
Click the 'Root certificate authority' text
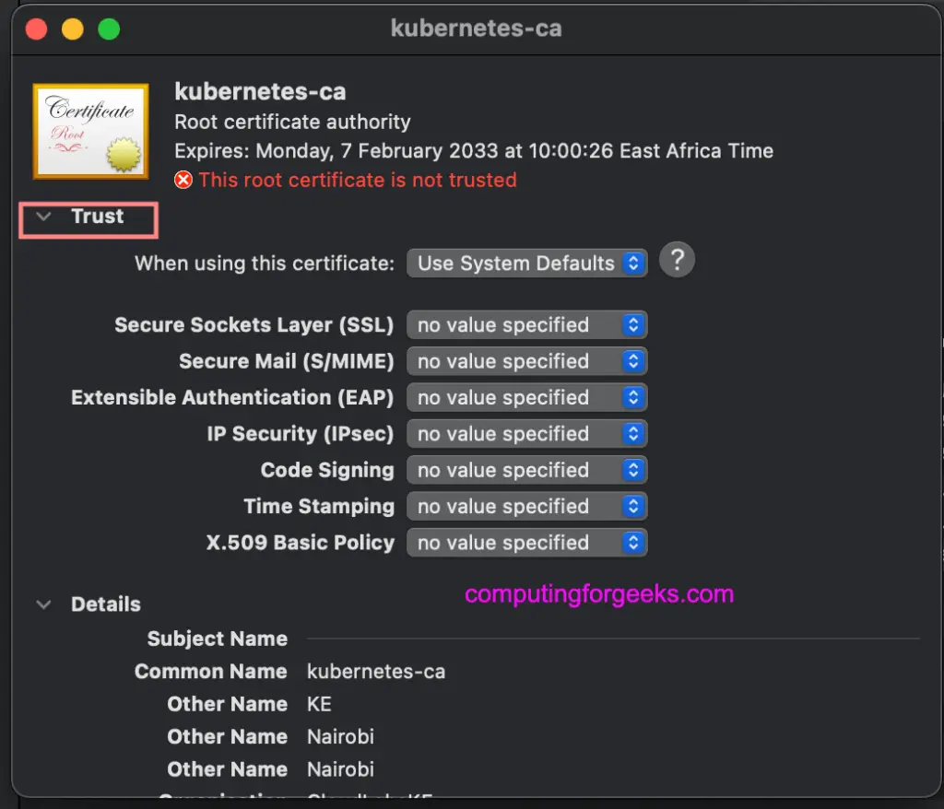pos(292,123)
